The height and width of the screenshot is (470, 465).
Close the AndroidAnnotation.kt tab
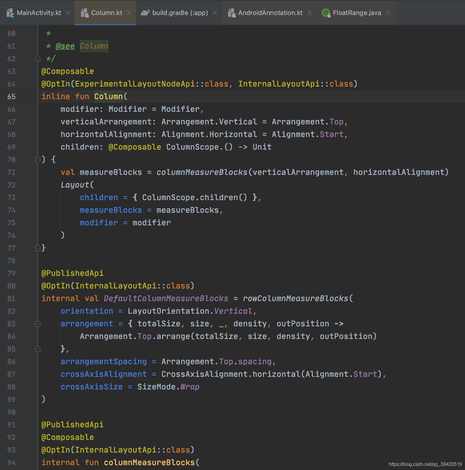click(x=310, y=13)
